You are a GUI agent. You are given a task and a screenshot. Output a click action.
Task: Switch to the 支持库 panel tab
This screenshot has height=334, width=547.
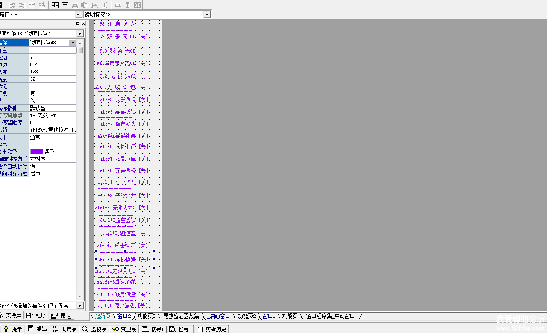(x=11, y=316)
